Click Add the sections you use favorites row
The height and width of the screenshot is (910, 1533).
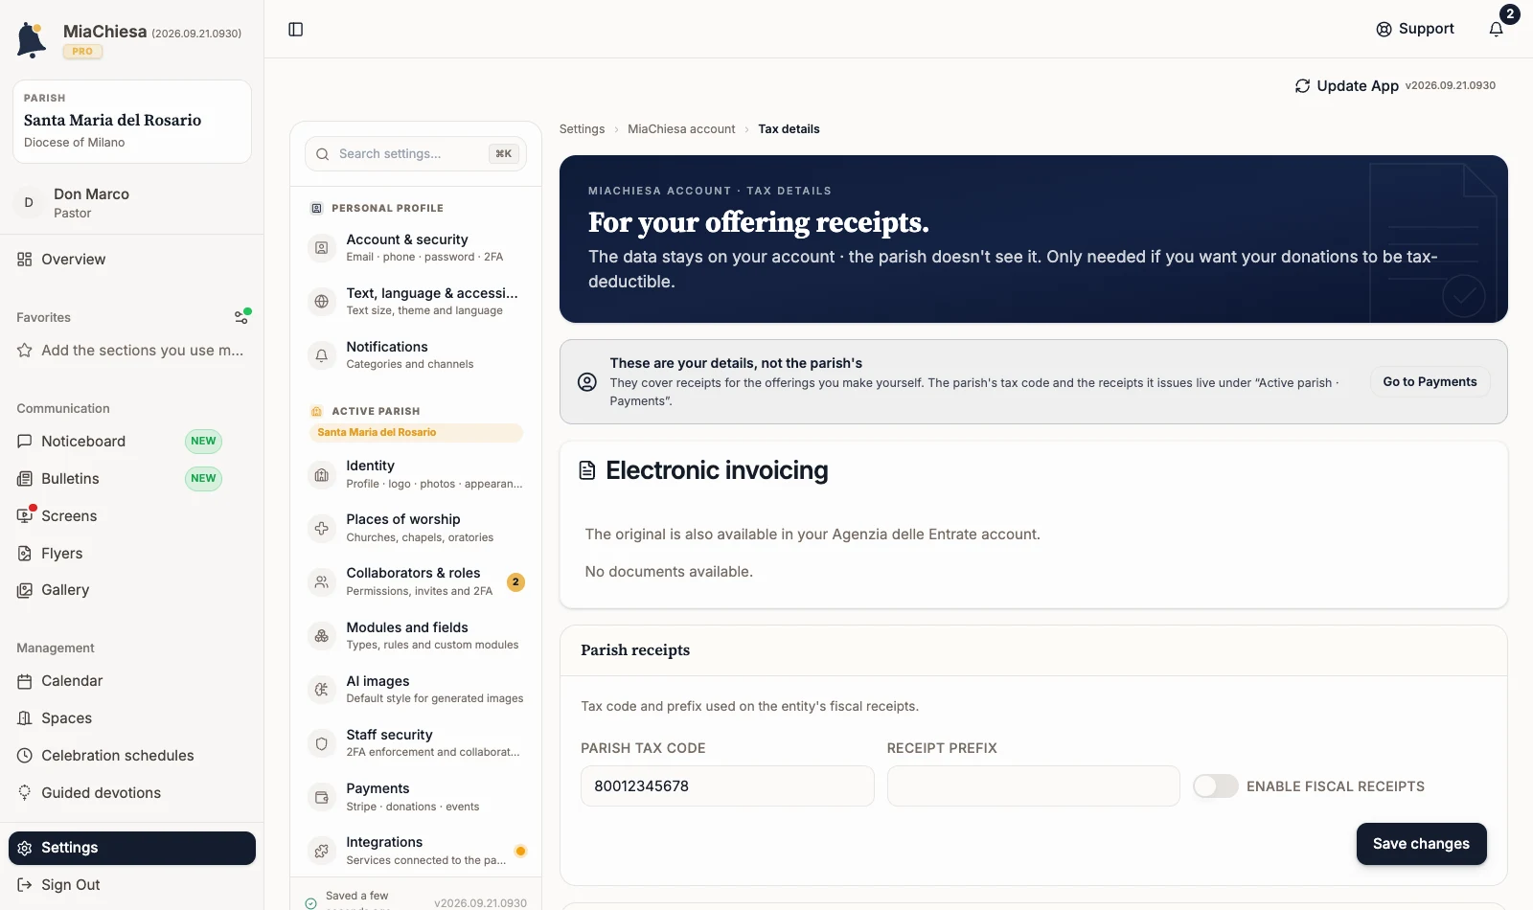pyautogui.click(x=132, y=351)
